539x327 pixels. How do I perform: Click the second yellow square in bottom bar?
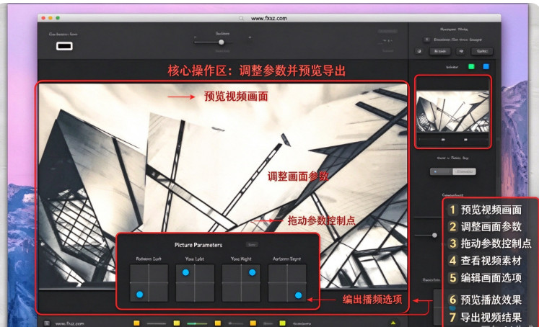[177, 323]
